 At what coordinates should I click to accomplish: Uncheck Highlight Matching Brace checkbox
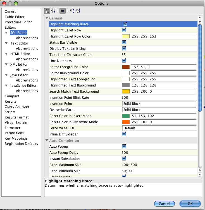(x=125, y=24)
